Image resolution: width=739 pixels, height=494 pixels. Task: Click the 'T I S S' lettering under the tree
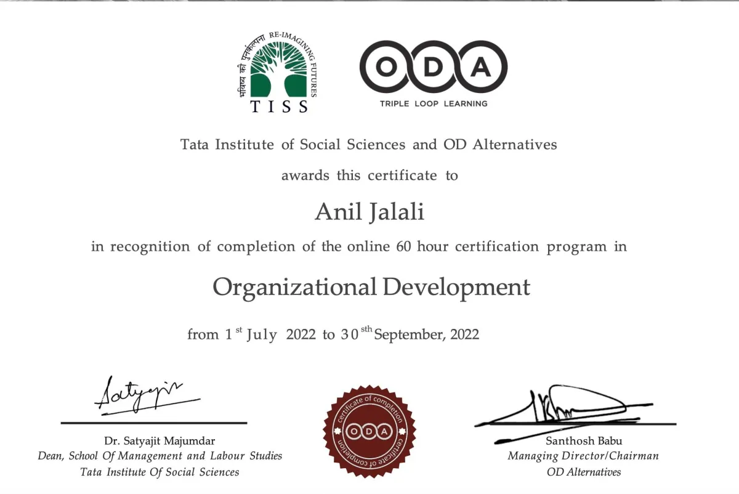(279, 107)
